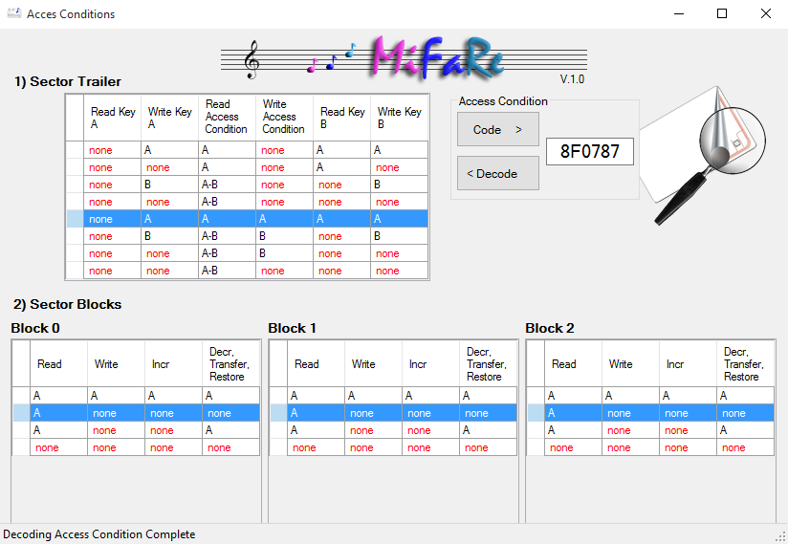Viewport: 788px width, 544px height.
Task: Click the magnifying glass card image
Action: 704,156
